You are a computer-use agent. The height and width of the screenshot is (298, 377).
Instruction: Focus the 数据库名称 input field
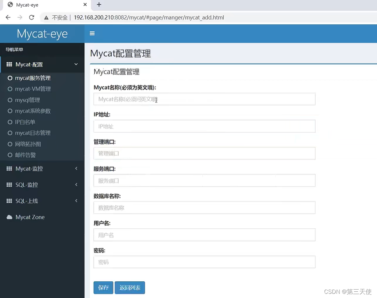click(204, 207)
